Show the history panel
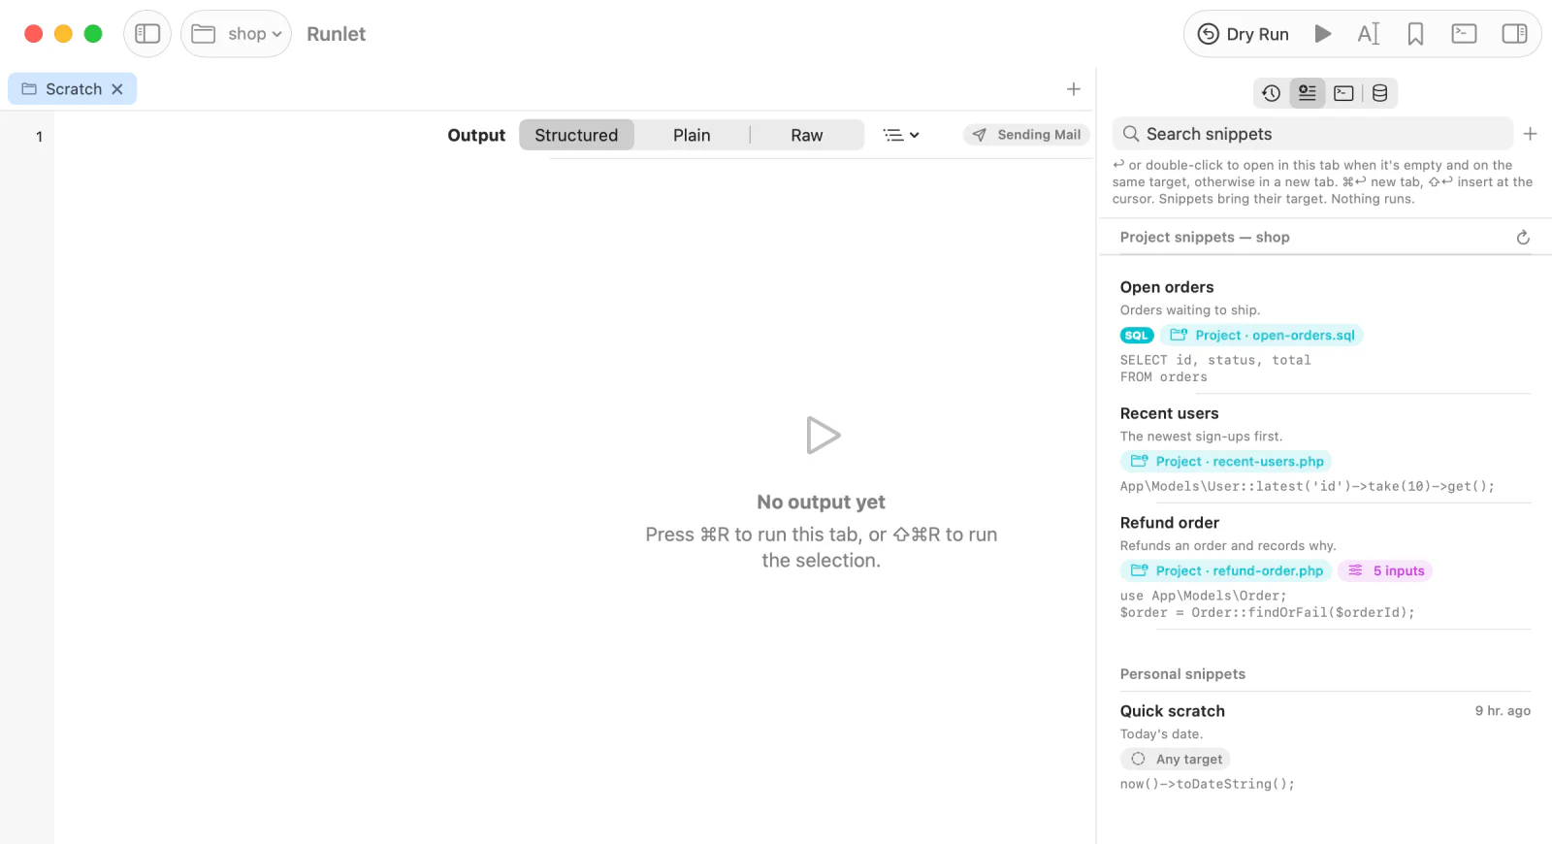The height and width of the screenshot is (844, 1552). (1271, 93)
